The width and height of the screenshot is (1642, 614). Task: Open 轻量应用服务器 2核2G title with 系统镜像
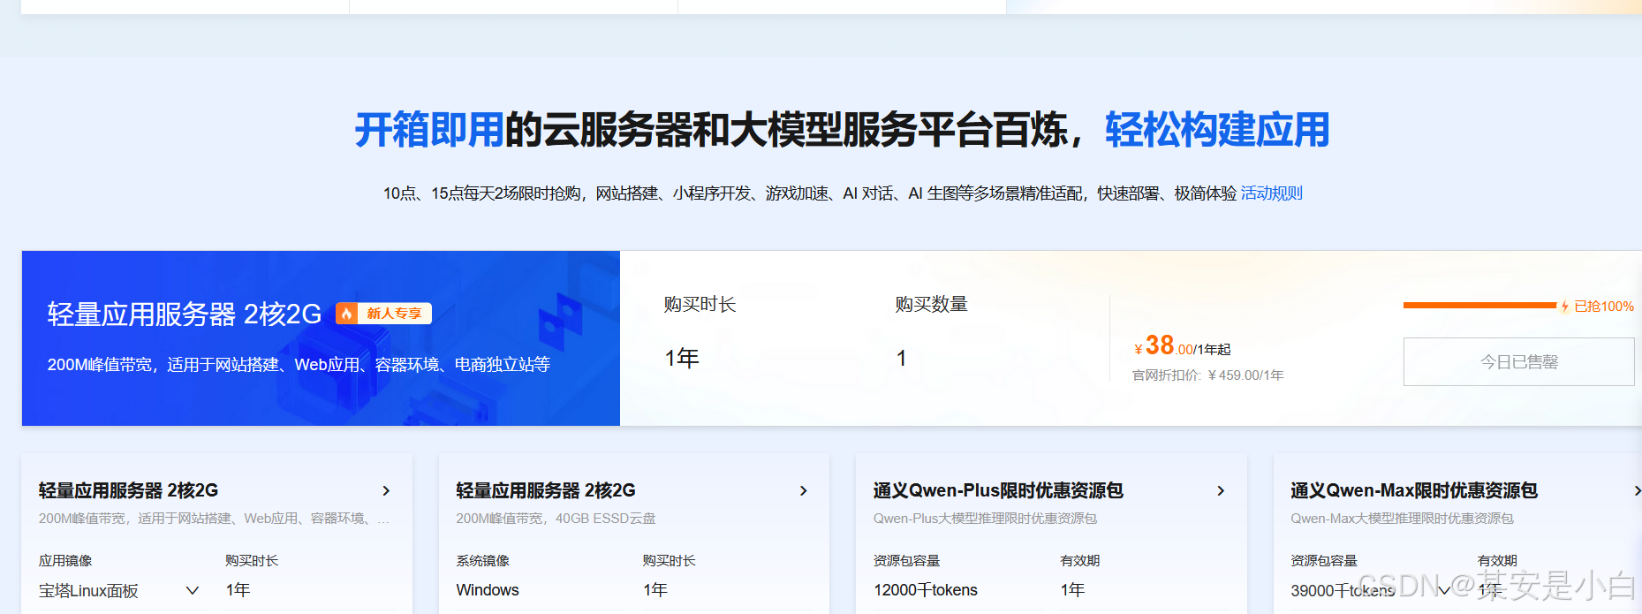(546, 490)
